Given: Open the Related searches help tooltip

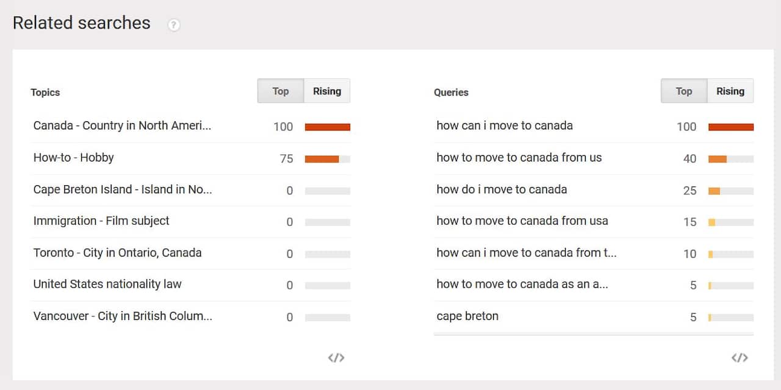Looking at the screenshot, I should (x=174, y=24).
